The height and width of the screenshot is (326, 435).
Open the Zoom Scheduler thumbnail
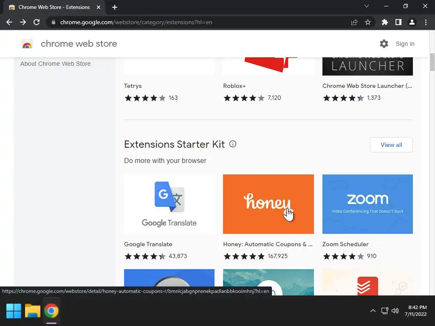[367, 204]
